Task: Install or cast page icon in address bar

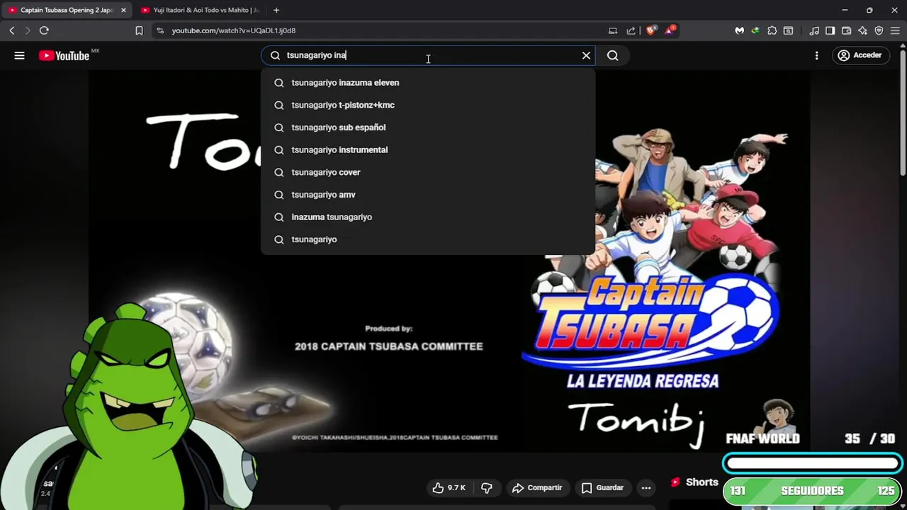Action: click(613, 30)
